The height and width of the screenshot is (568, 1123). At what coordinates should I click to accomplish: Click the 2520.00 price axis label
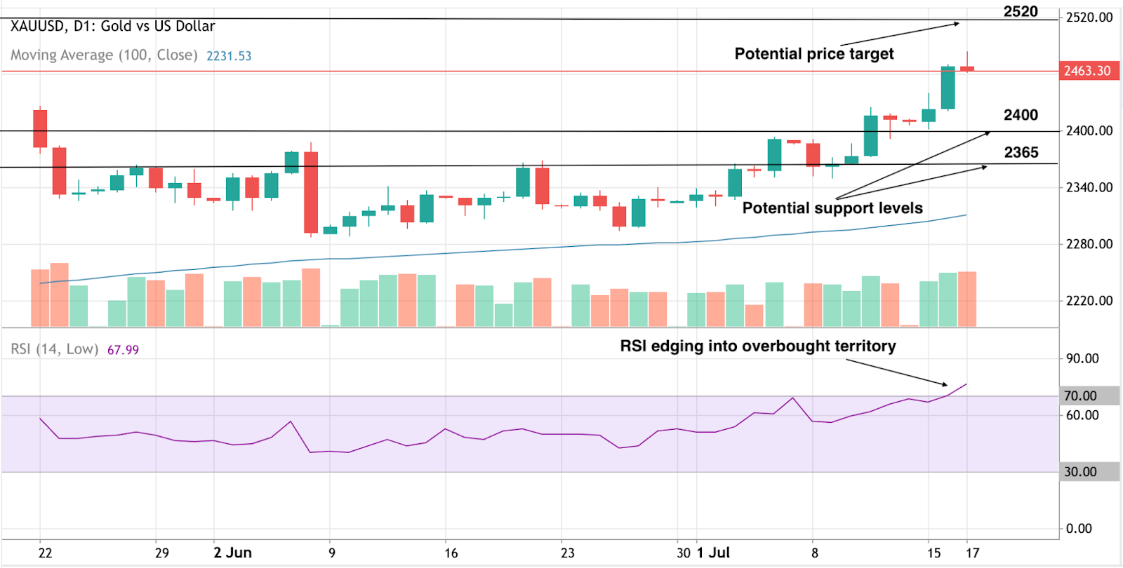pyautogui.click(x=1089, y=18)
